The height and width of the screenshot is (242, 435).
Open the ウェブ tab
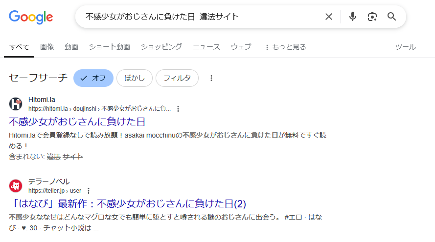241,47
